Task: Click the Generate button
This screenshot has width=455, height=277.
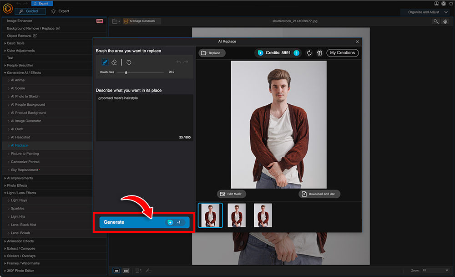Action: (144, 222)
